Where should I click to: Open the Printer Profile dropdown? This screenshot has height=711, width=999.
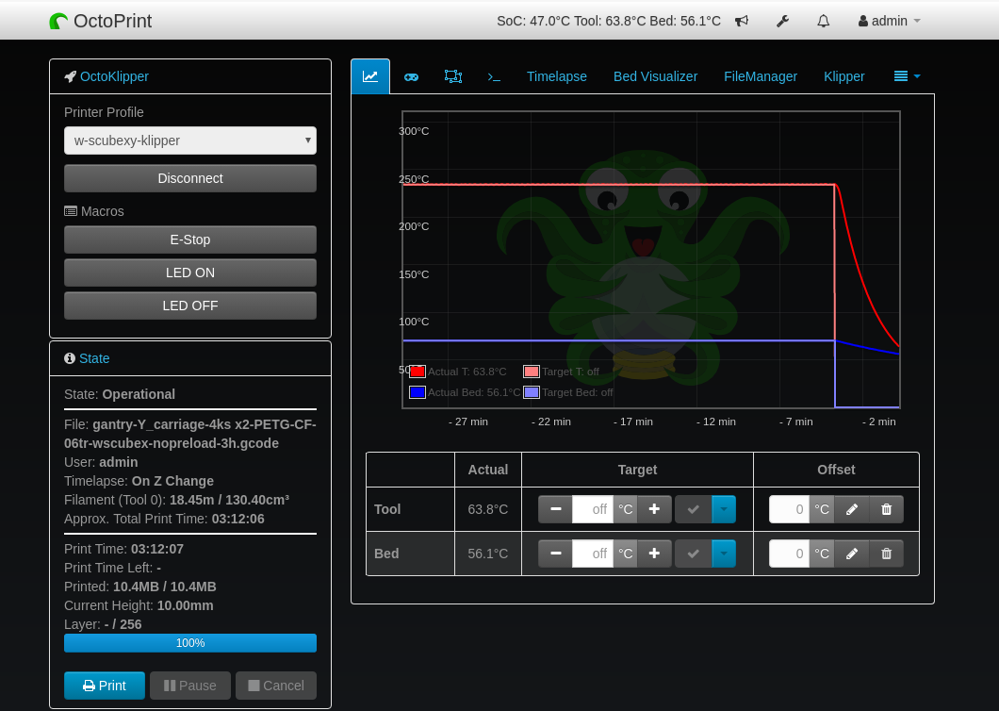pyautogui.click(x=190, y=141)
